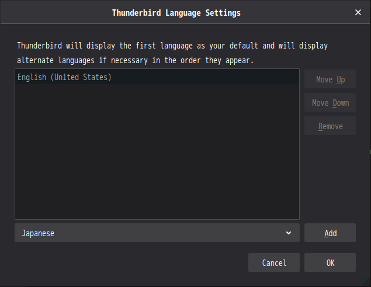
Task: Close the Thunderbird Language Settings dialog
Action: tap(358, 12)
